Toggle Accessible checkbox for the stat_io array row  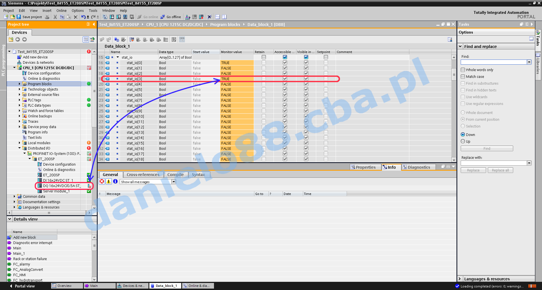(x=285, y=57)
